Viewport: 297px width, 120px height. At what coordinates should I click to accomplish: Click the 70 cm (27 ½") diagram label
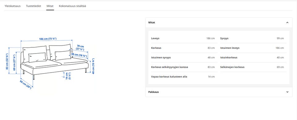(80, 47)
